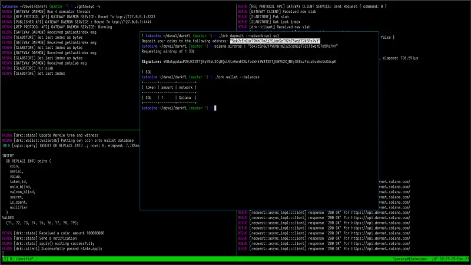471x265 pixels.
Task: Click the './gatewayd -v' command in top-left pane
Action: [x=87, y=6]
